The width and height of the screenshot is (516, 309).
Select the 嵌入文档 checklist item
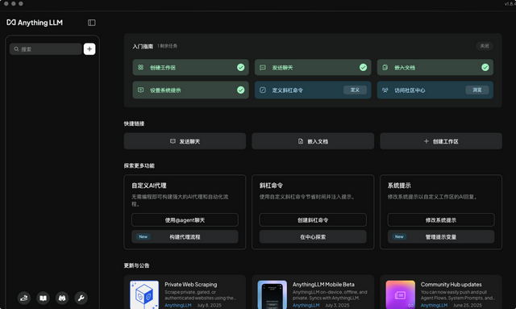coord(435,67)
